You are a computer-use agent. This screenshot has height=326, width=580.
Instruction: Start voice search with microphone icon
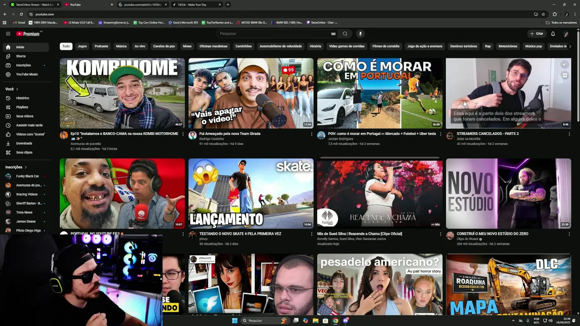tap(360, 34)
